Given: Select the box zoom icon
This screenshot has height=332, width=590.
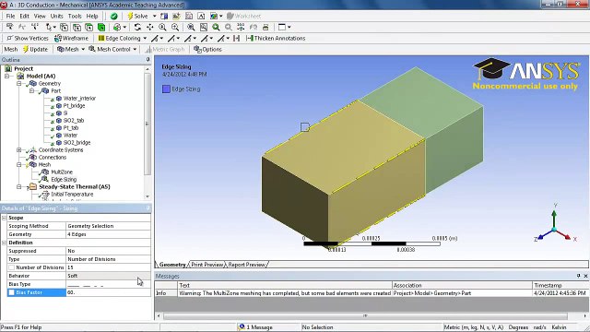Looking at the screenshot, I should click(175, 27).
